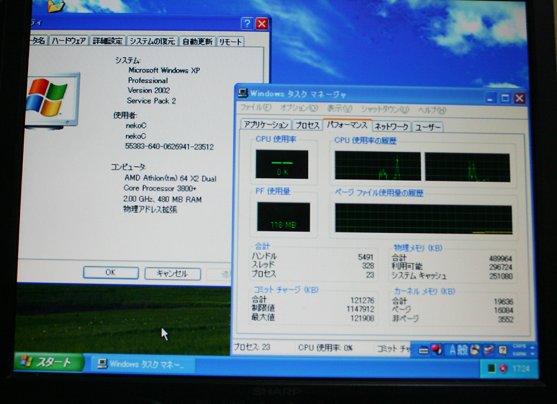Click the keyboard input language icon on language bar
The width and height of the screenshot is (557, 404).
423,351
